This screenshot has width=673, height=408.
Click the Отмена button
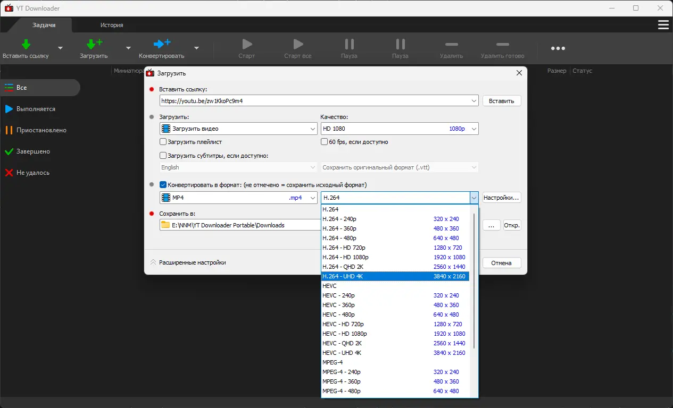tap(501, 263)
